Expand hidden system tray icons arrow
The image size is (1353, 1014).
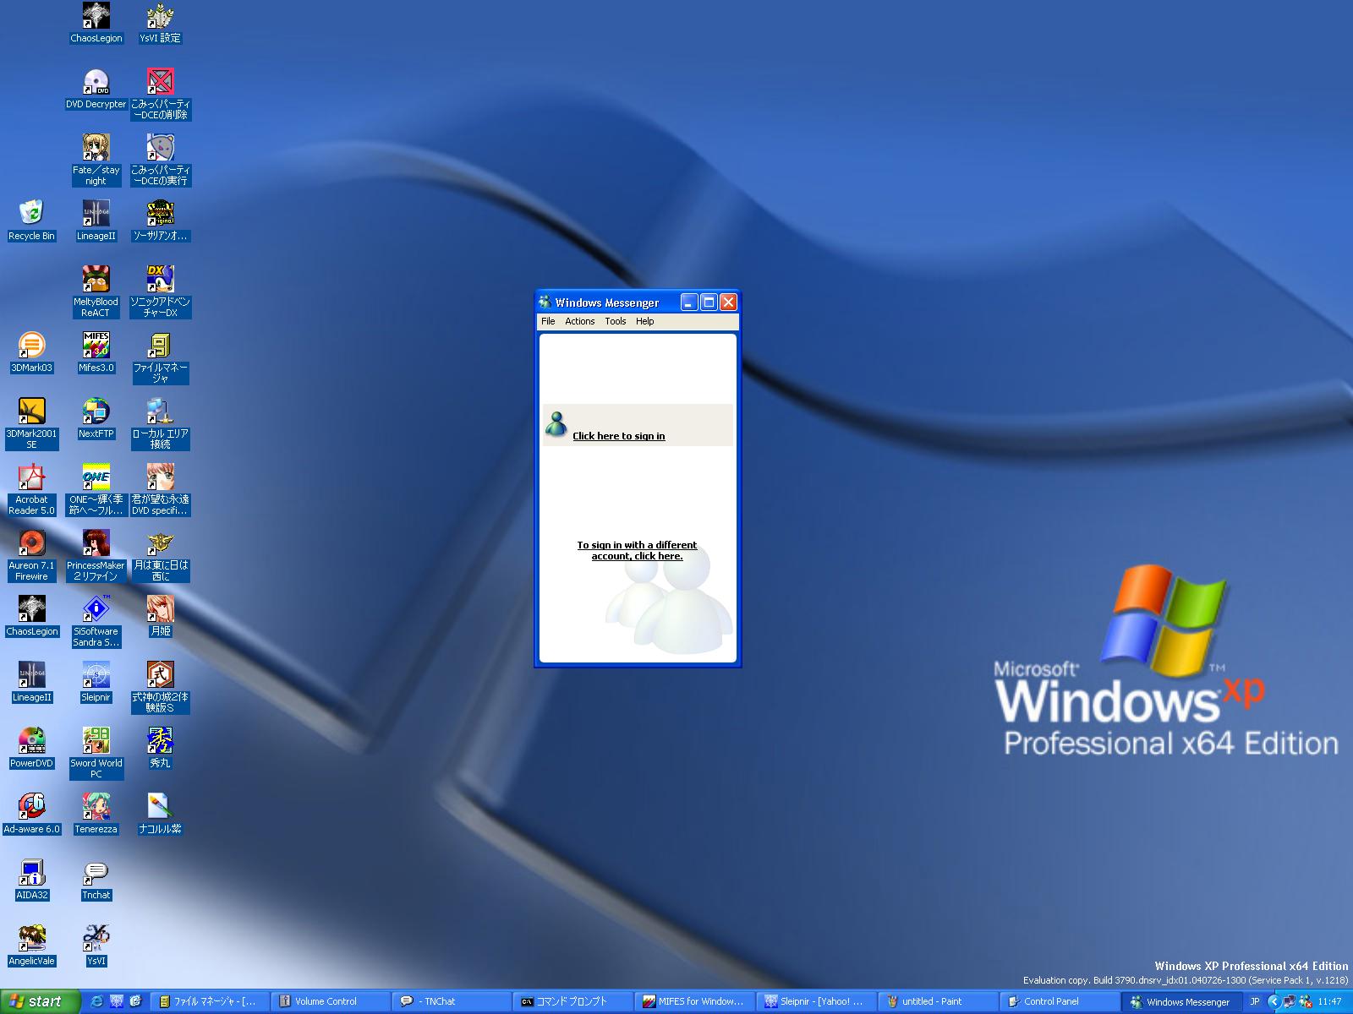[1274, 1001]
